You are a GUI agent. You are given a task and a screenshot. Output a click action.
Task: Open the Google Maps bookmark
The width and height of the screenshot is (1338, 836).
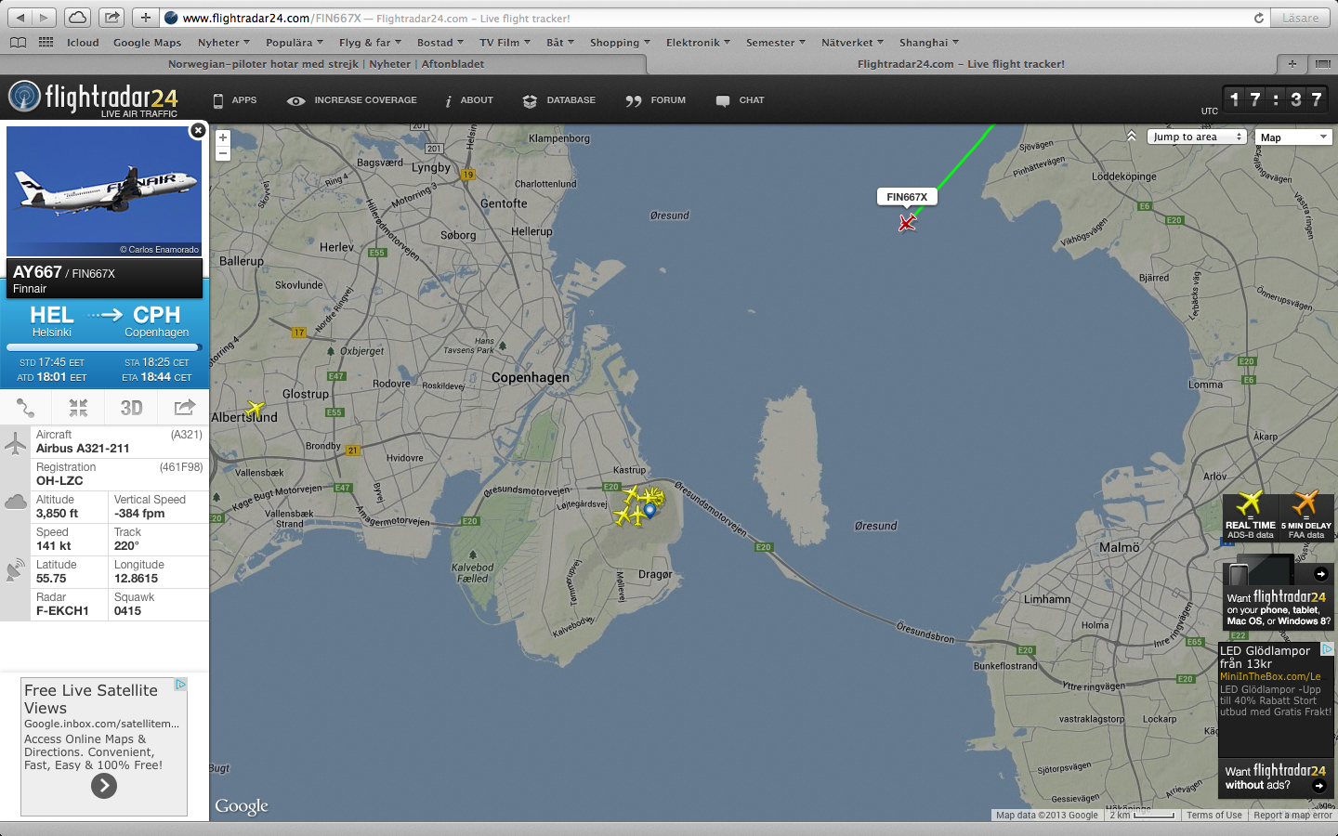click(x=147, y=43)
